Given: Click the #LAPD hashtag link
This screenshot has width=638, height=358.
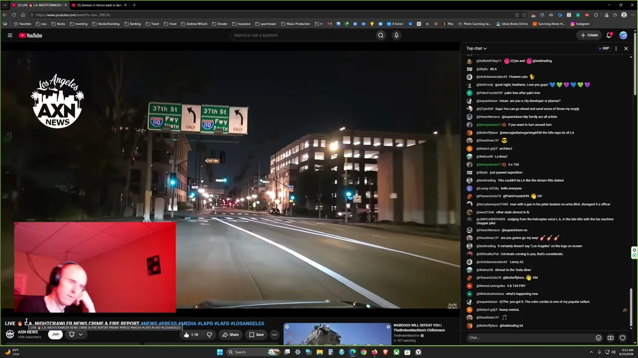Looking at the screenshot, I should tap(205, 324).
